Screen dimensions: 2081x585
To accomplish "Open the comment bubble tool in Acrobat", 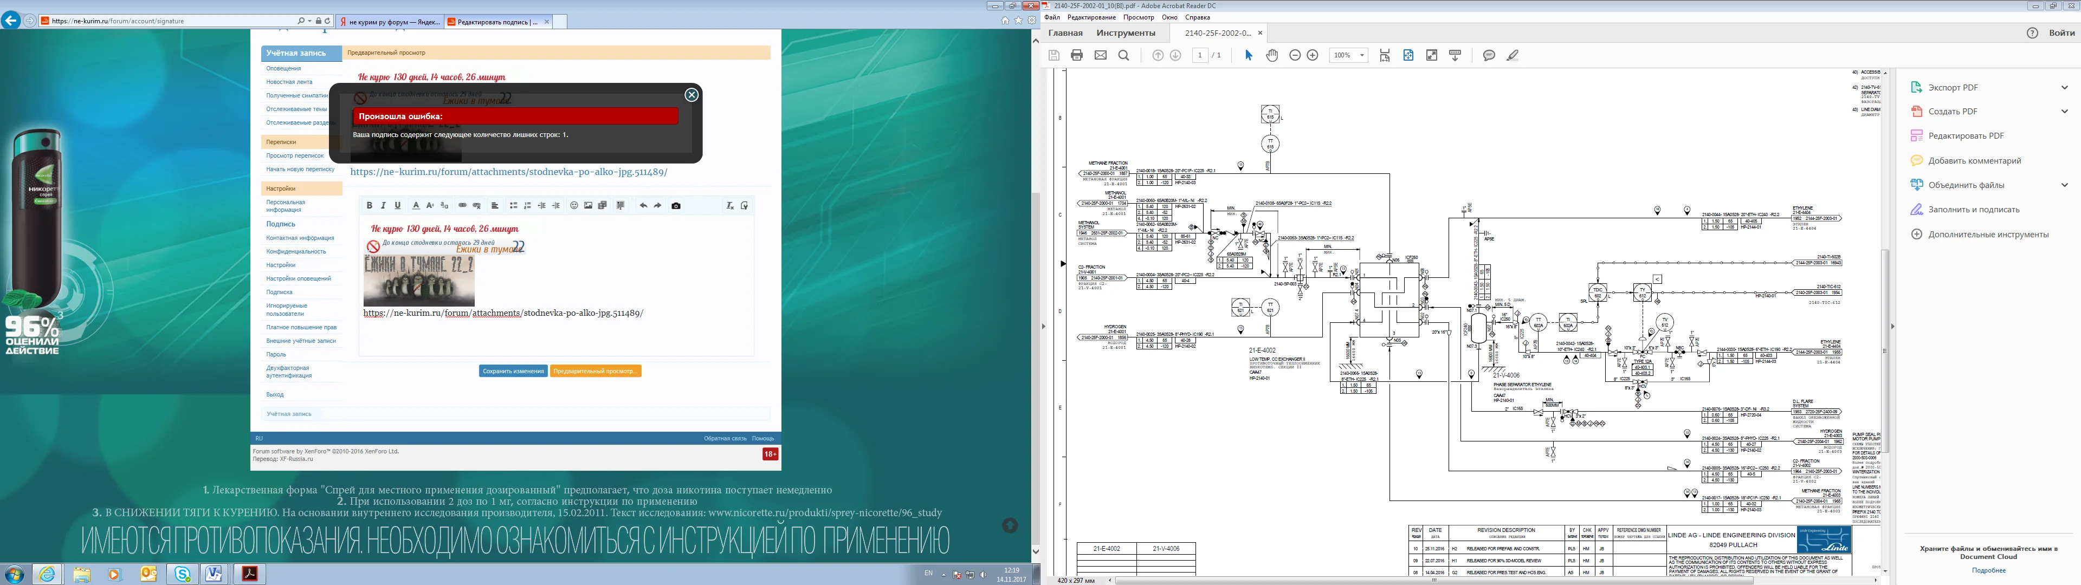I will click(1489, 56).
